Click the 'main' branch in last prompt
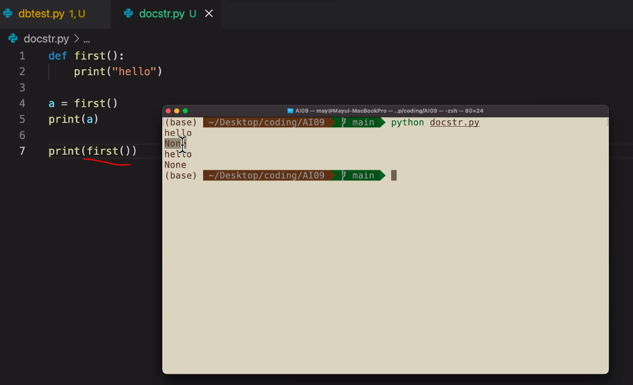 click(363, 176)
